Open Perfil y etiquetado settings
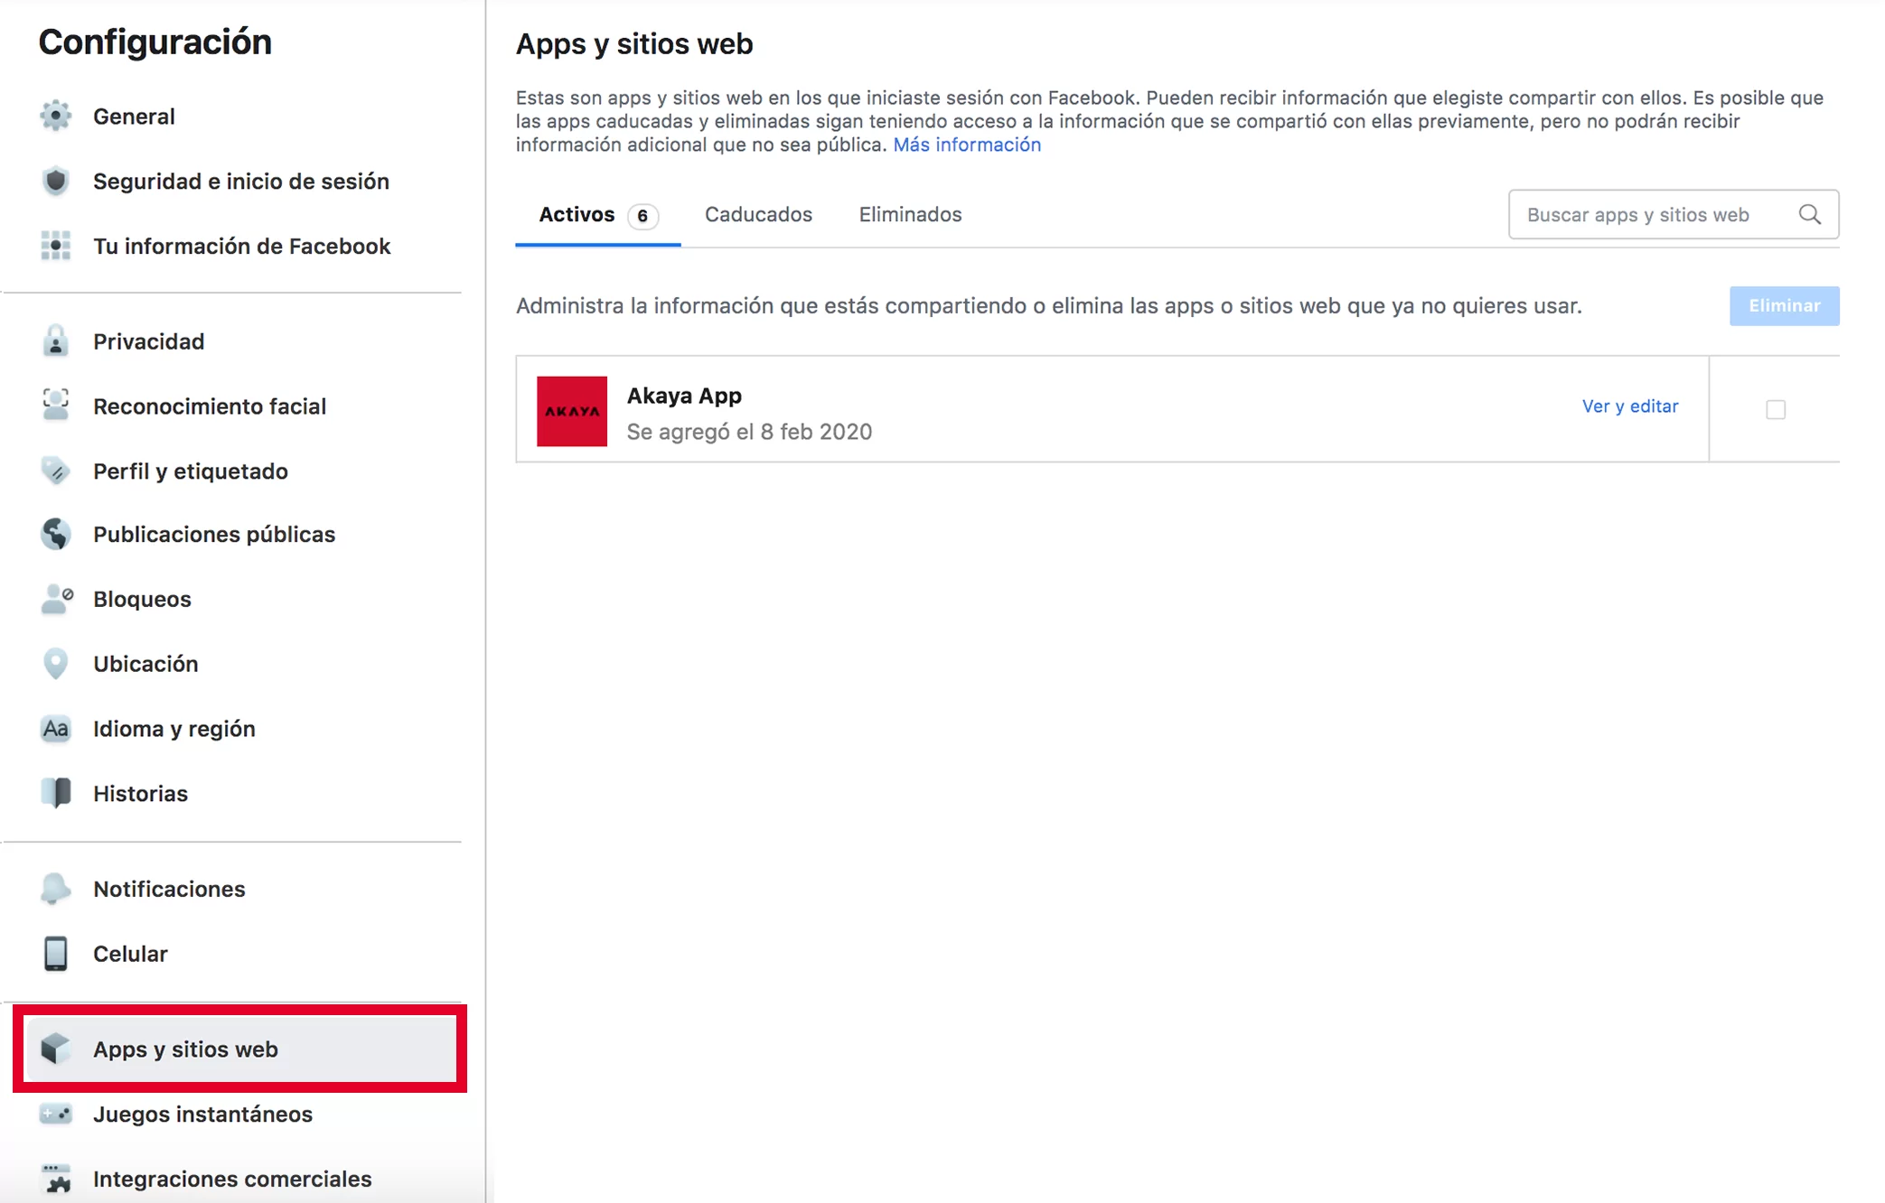1885x1203 pixels. point(191,471)
